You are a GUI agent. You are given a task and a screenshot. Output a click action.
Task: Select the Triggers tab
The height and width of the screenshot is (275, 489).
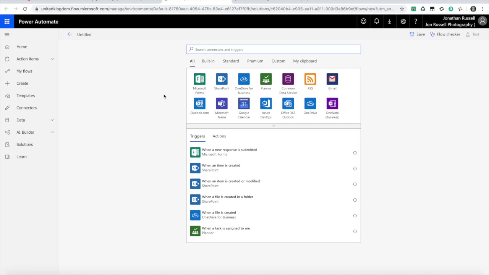pos(198,136)
